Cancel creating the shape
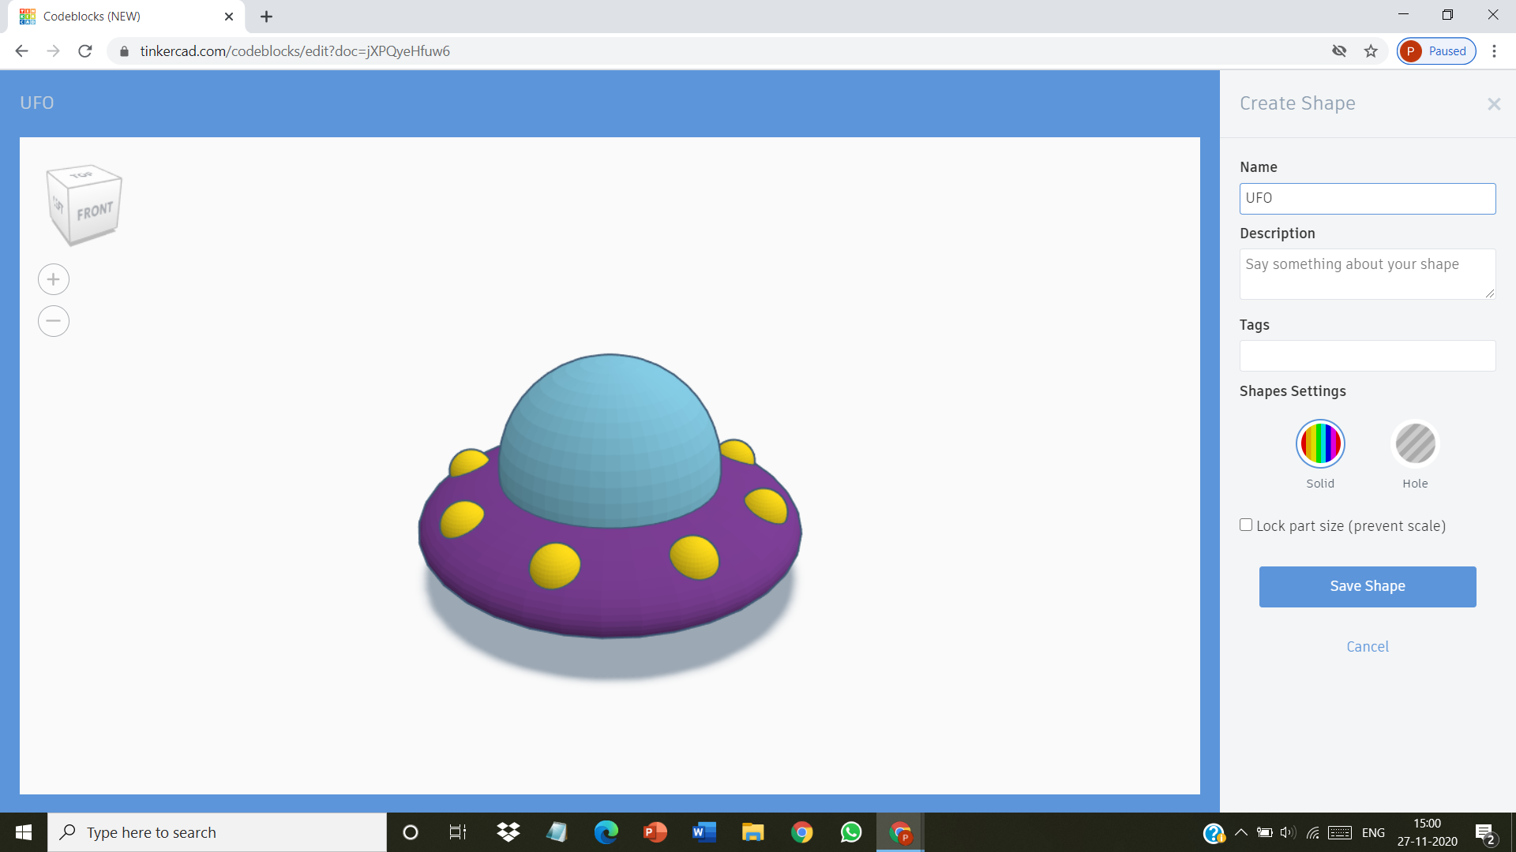The height and width of the screenshot is (852, 1516). coord(1367,646)
